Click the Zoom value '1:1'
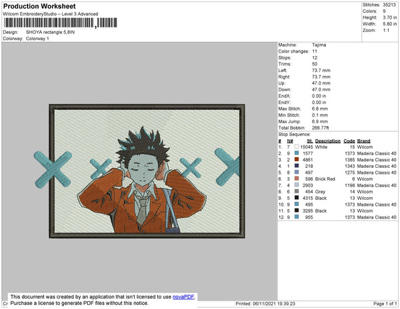The height and width of the screenshot is (309, 400). pos(386,31)
